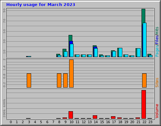Click the '0.8' value on sites axis
The image size is (161, 126).
click(x=4, y=76)
